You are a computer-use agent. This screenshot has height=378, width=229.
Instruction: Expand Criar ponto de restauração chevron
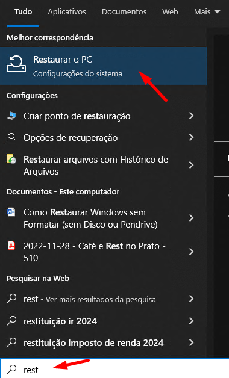(192, 116)
